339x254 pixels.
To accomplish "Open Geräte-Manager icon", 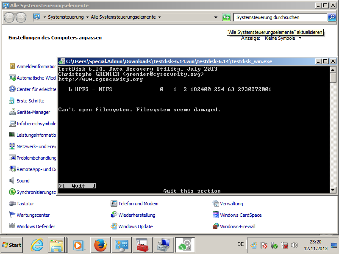I will [x=12, y=112].
